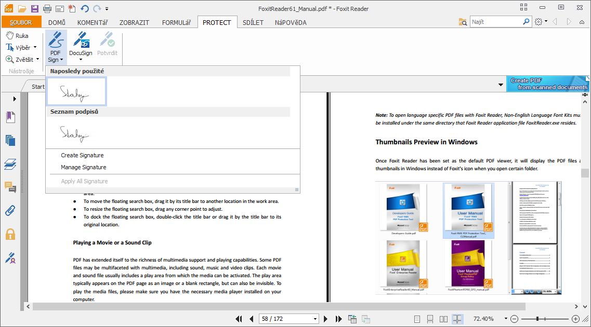591x327 pixels.
Task: Switch to the FORMULÁŘ tab
Action: coord(176,22)
